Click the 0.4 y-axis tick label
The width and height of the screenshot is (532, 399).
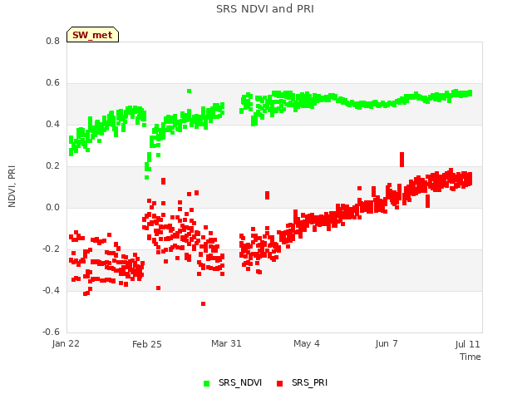click(x=52, y=124)
